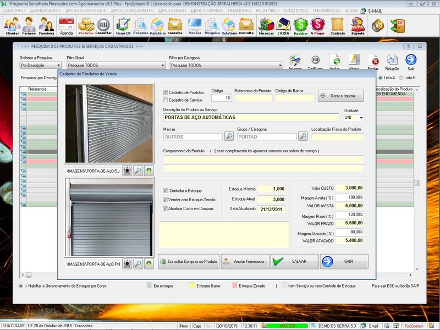Open the Filtro por Categoria dropdown
Screen dimensions: 440x330
tap(280, 65)
